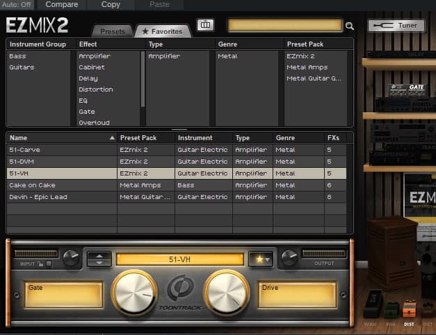This screenshot has width=436, height=335.
Task: Click the filter/results panel divider handle
Action: tap(179, 129)
